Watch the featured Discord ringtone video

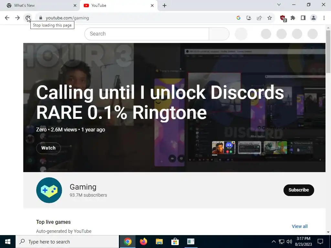click(x=48, y=148)
